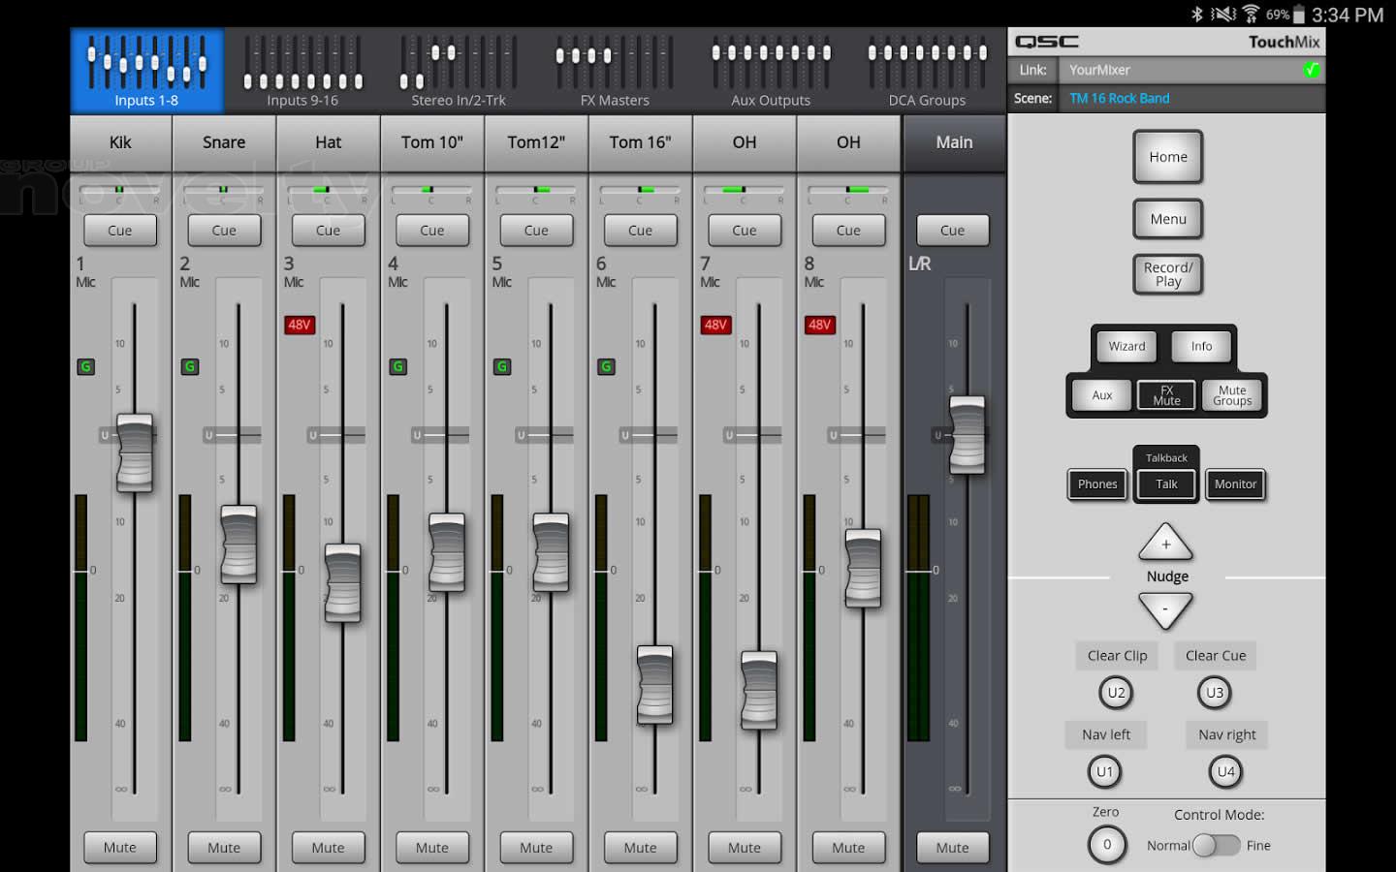This screenshot has width=1396, height=872.
Task: Mute the Snare channel
Action: point(224,847)
